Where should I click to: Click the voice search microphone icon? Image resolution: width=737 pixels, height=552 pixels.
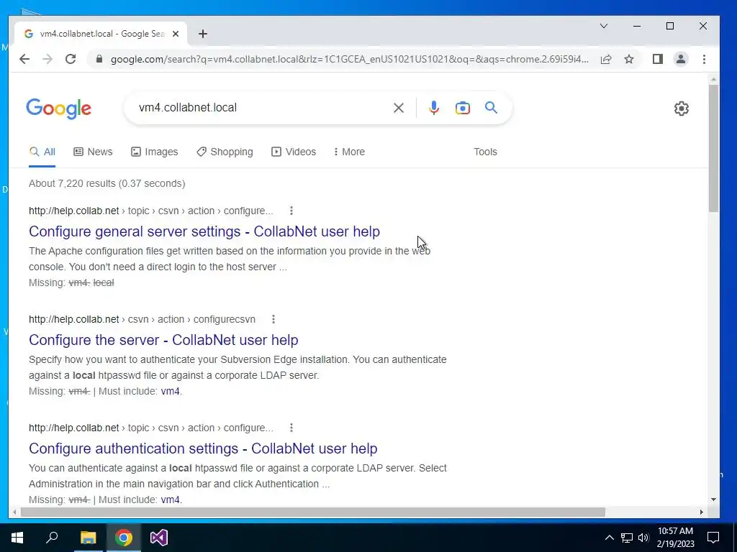pos(433,108)
